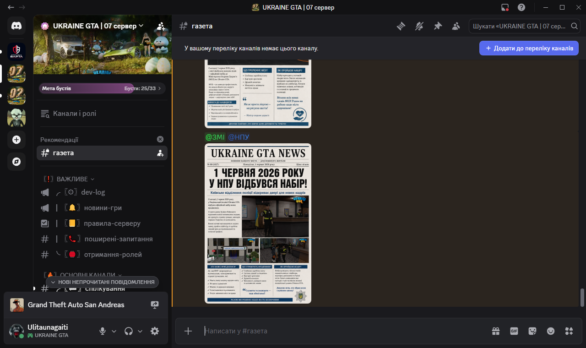Open Канали і ролі browser
The width and height of the screenshot is (586, 348).
[x=102, y=114]
